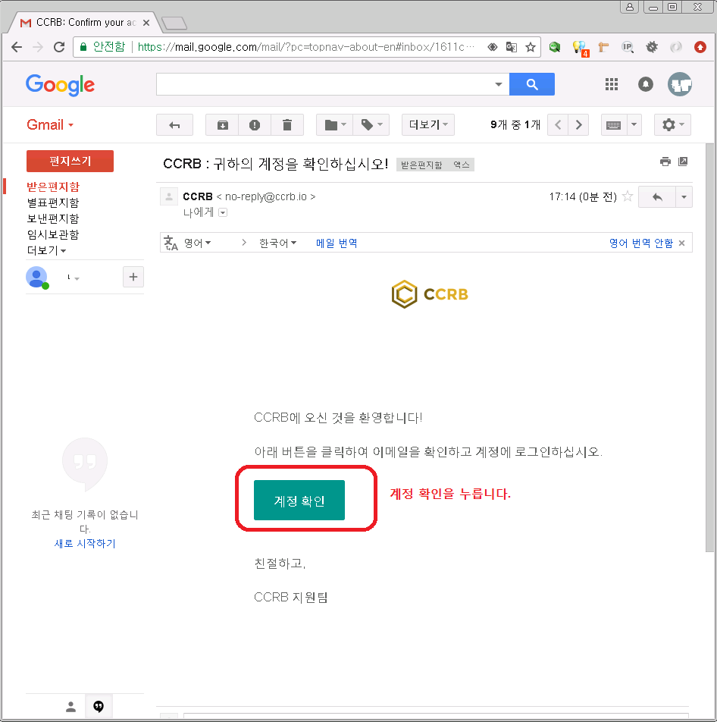This screenshot has height=722, width=717.
Task: Open the Gmail product dropdown
Action: click(x=50, y=125)
